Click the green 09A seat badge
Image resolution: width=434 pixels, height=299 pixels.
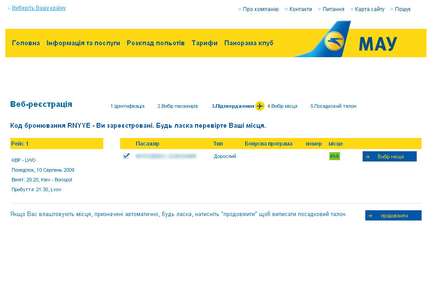(x=334, y=156)
